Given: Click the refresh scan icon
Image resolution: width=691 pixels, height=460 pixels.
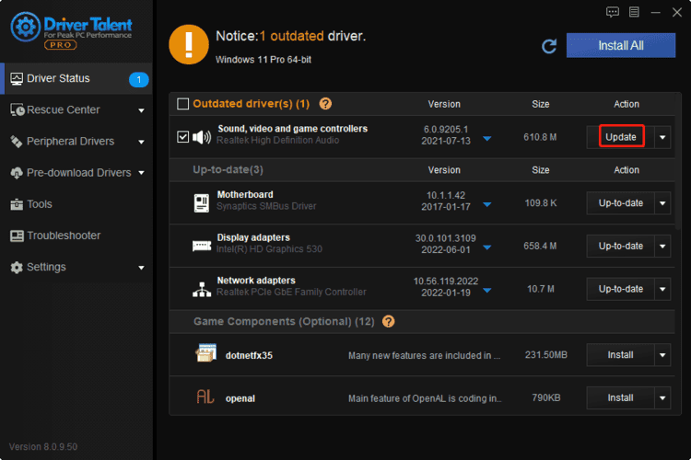Looking at the screenshot, I should pyautogui.click(x=549, y=46).
